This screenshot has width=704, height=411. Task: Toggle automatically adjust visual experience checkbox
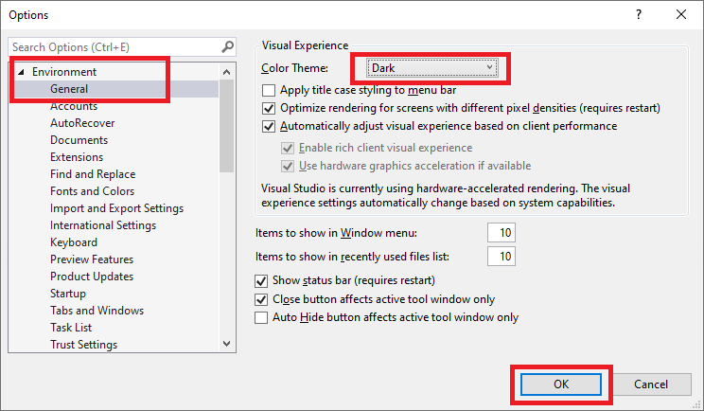(x=269, y=126)
